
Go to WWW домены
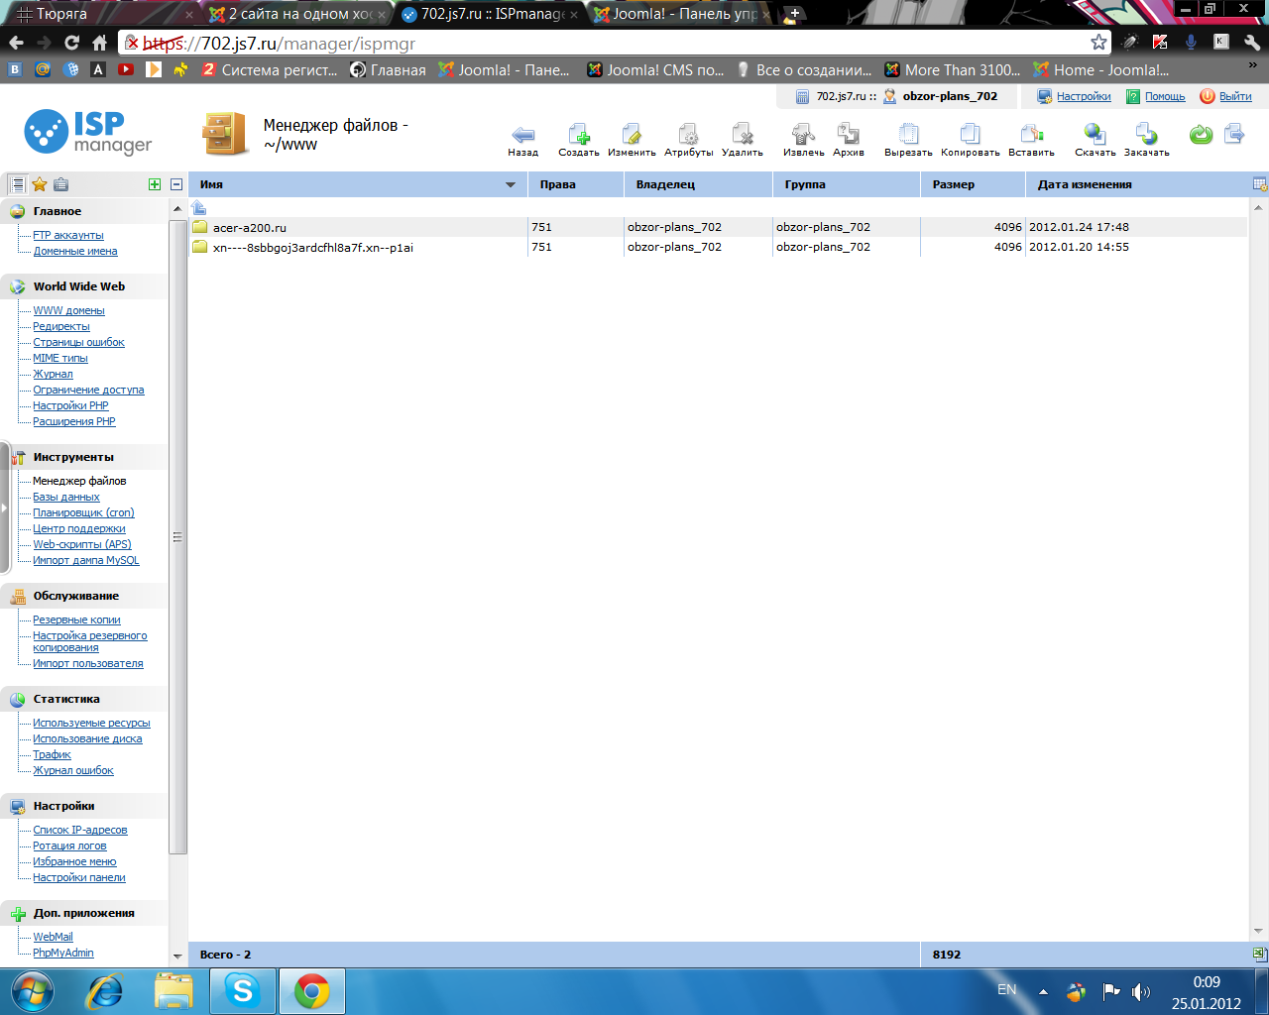[68, 310]
